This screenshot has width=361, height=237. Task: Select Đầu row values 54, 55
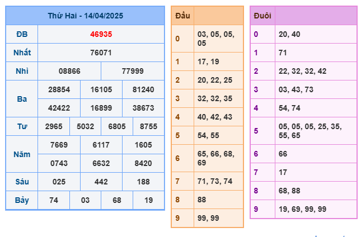coord(208,135)
